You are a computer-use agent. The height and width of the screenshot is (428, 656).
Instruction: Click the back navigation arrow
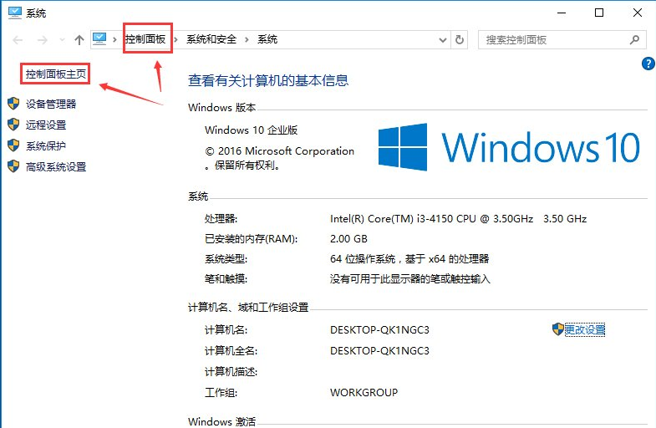pos(18,39)
